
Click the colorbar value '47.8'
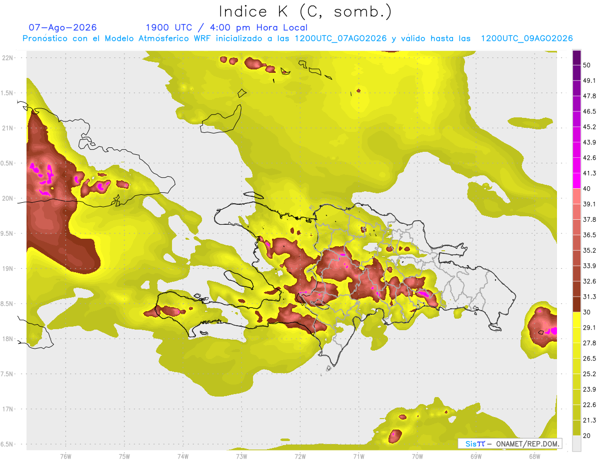[x=589, y=96]
